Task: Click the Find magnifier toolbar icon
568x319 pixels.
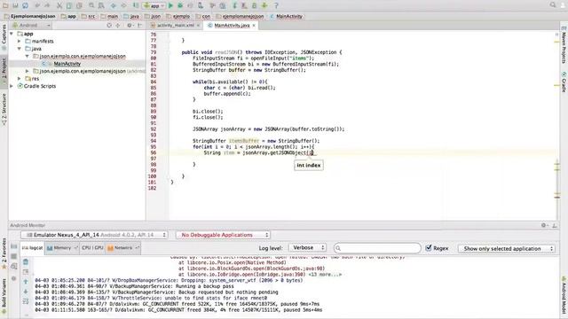Action: click(91, 5)
